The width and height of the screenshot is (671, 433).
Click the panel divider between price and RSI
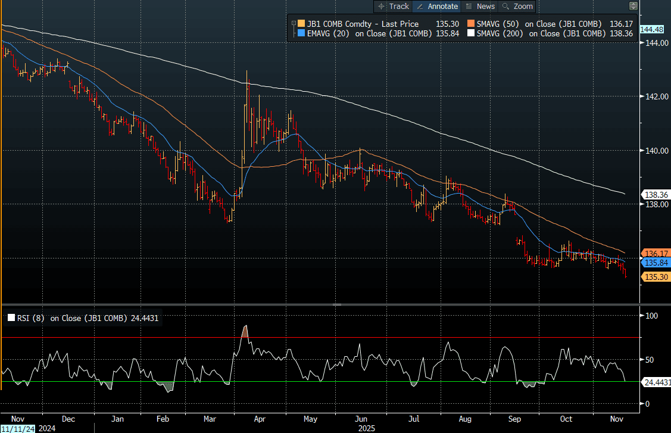336,304
